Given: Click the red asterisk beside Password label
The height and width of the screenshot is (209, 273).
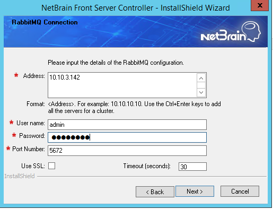Looking at the screenshot, I should [x=14, y=135].
